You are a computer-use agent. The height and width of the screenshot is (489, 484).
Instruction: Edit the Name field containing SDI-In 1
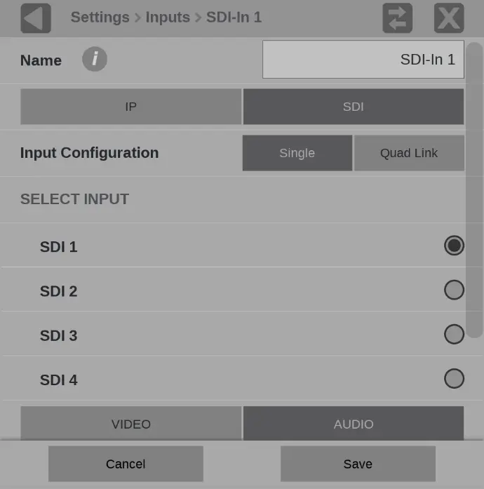tap(363, 60)
